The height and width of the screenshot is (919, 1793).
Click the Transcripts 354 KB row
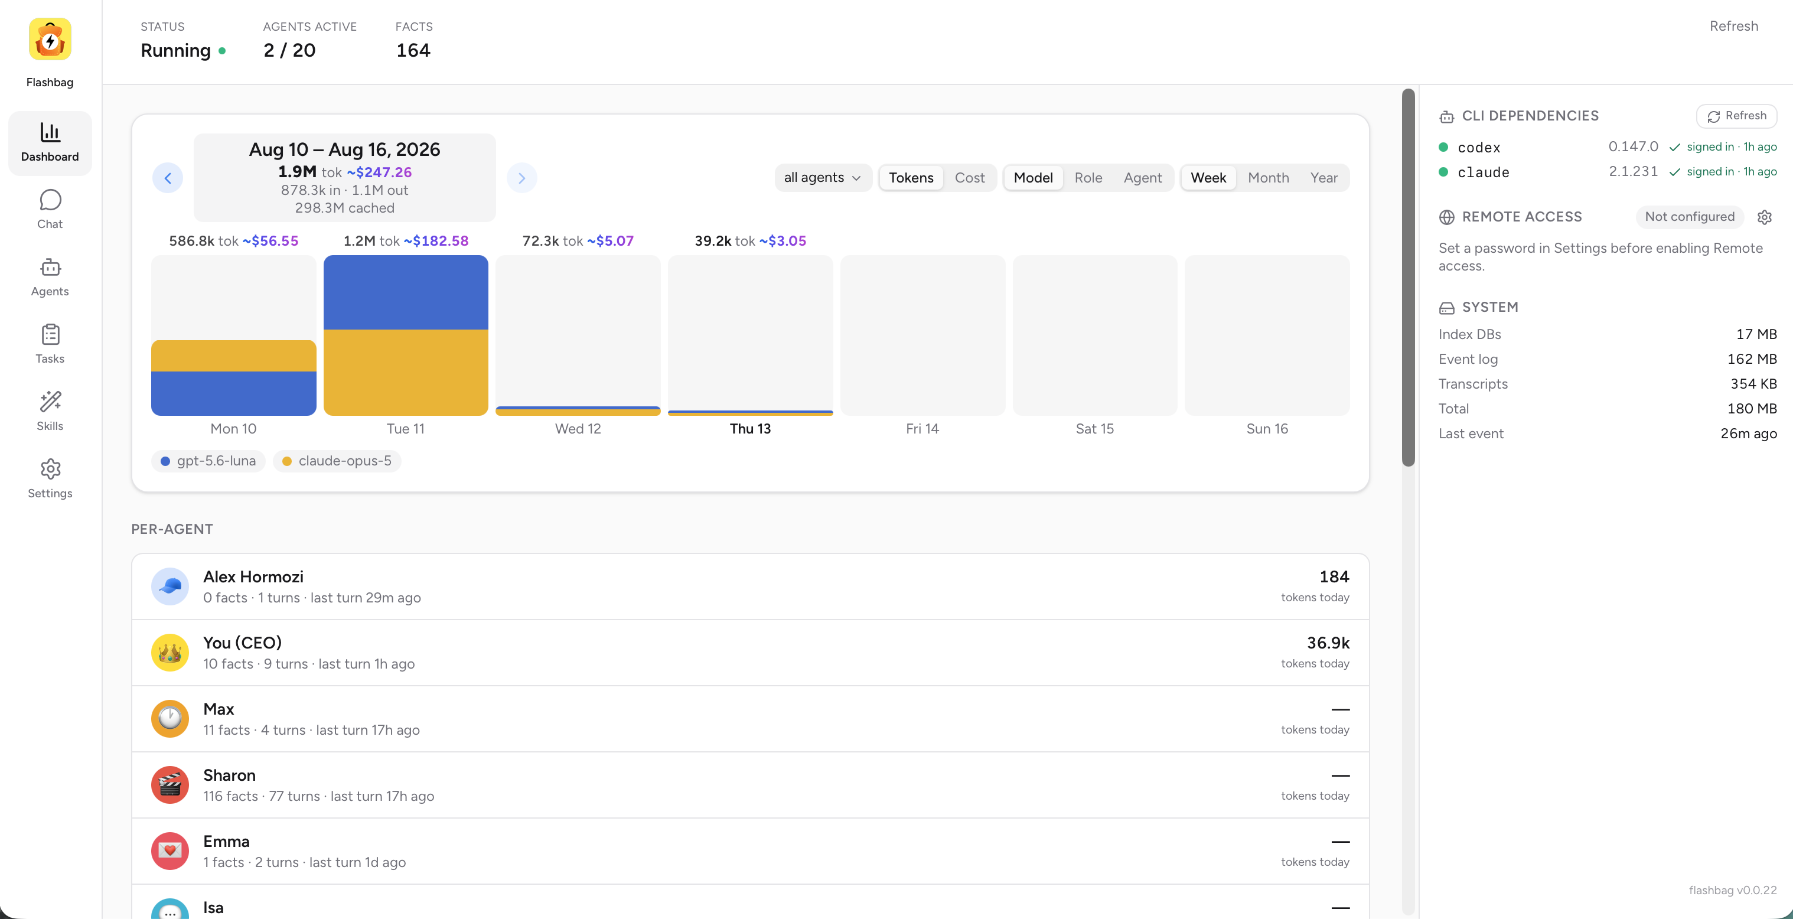pyautogui.click(x=1607, y=384)
